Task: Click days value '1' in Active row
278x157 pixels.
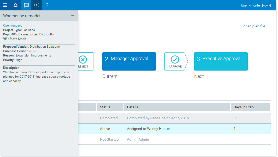Action: coord(234,129)
